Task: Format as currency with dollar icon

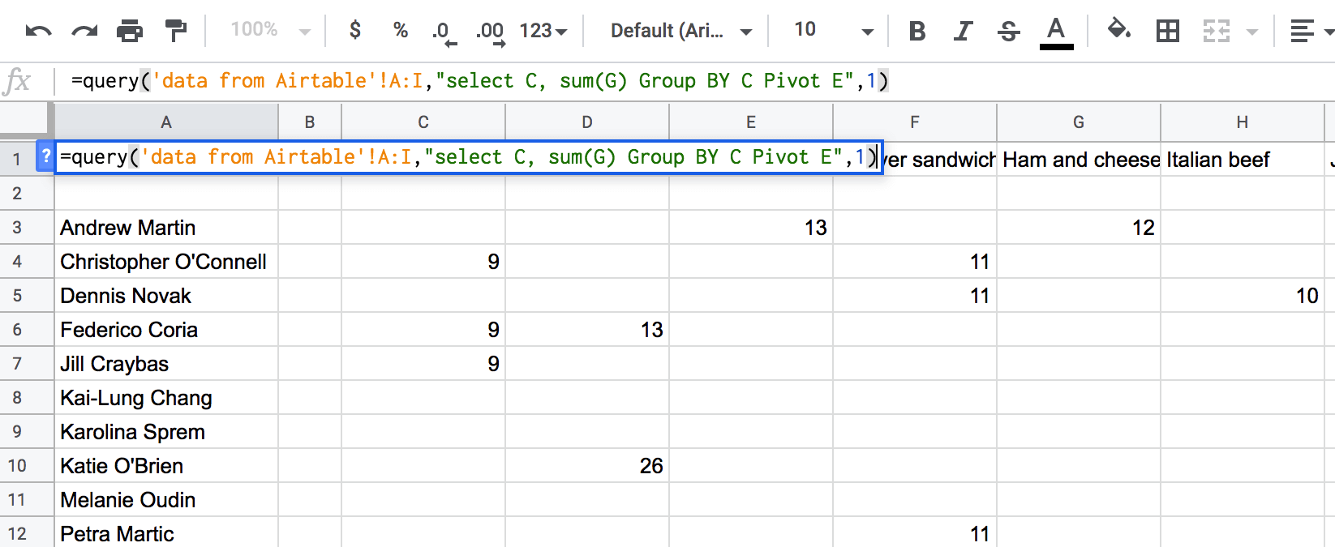Action: [x=354, y=31]
